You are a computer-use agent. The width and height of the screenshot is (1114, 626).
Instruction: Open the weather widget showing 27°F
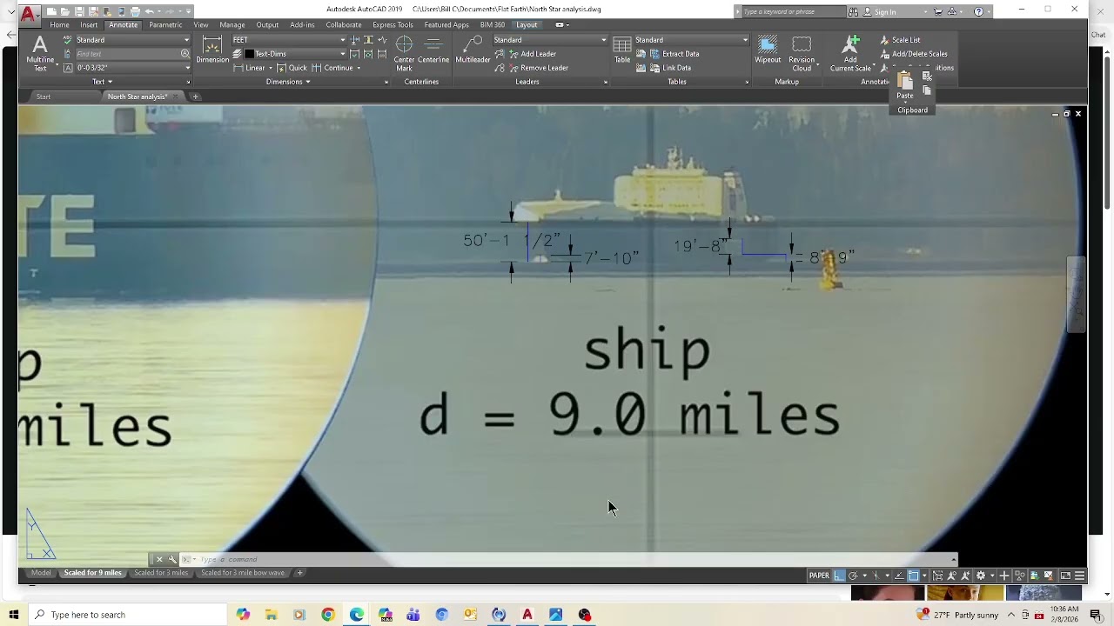957,615
